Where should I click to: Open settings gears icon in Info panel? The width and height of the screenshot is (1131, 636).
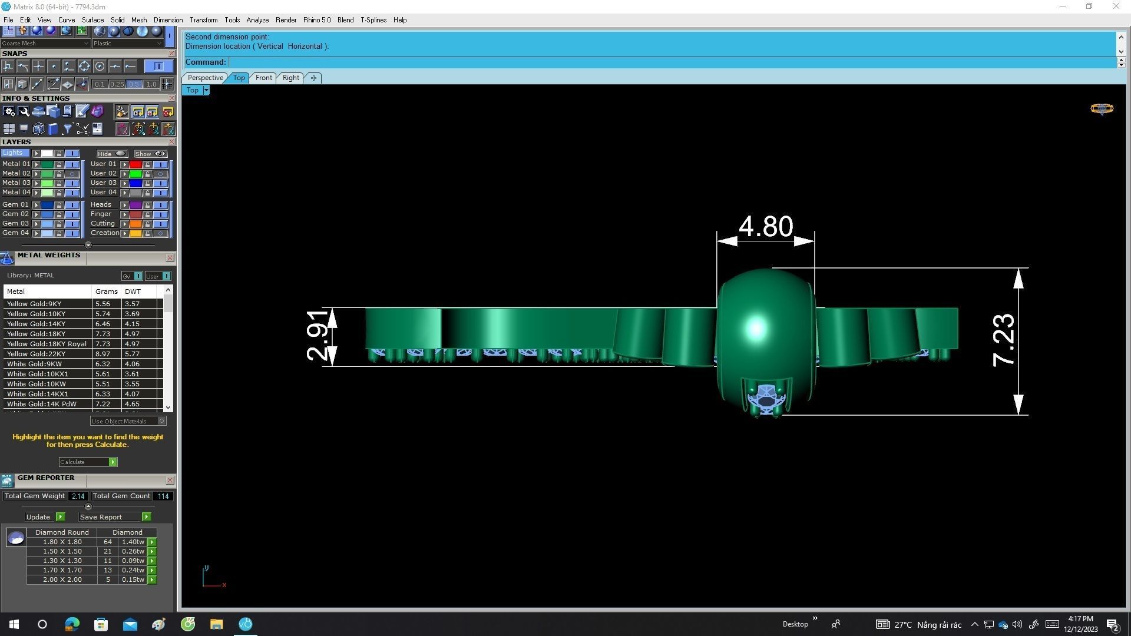coord(9,111)
